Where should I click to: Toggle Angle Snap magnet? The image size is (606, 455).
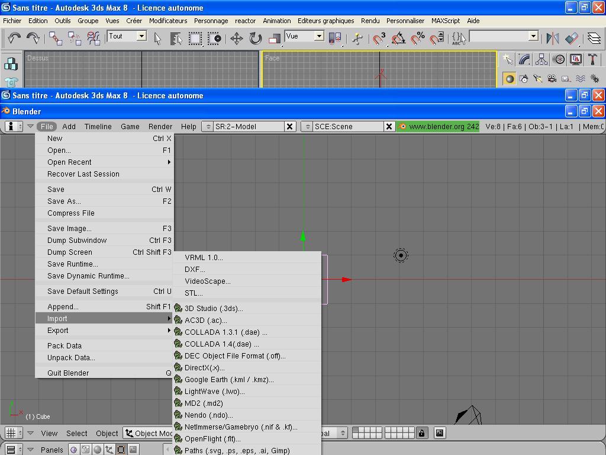pyautogui.click(x=398, y=39)
